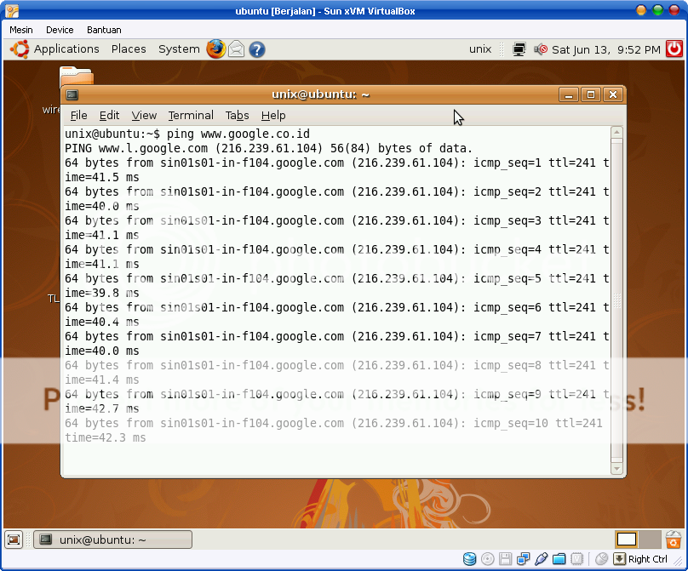Click the 'ping www.google.co.id' command text

click(x=238, y=134)
